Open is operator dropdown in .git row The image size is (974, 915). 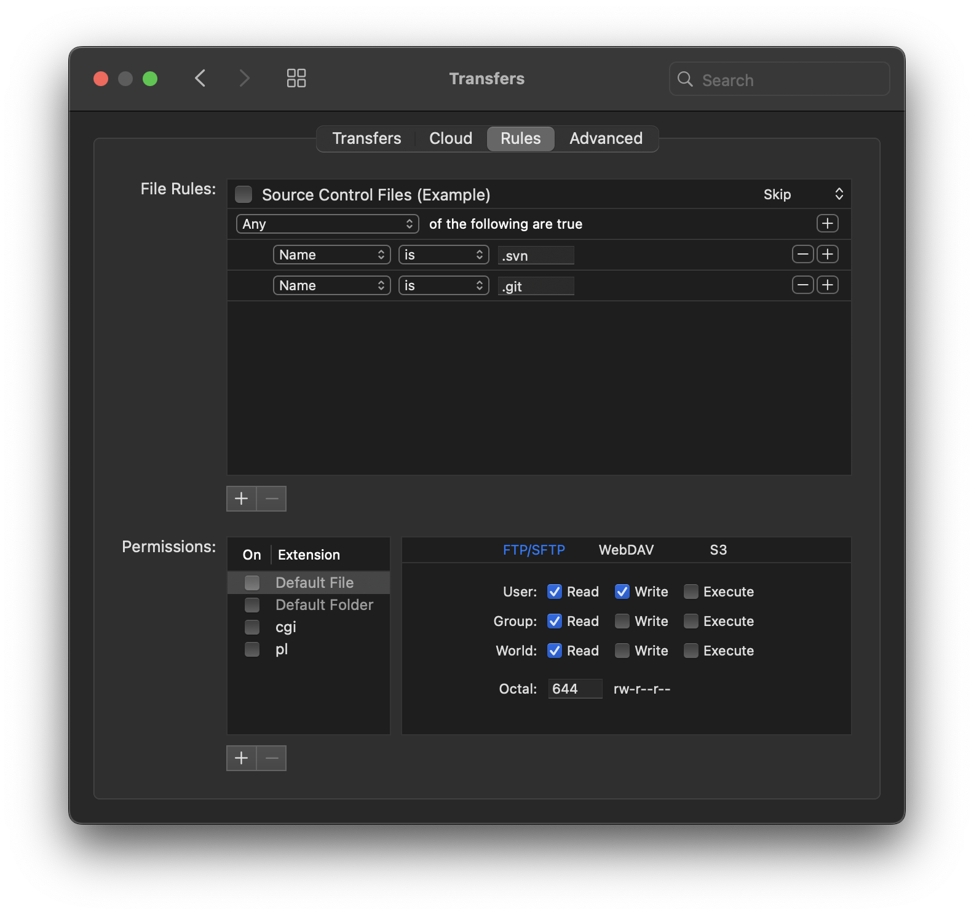click(444, 285)
